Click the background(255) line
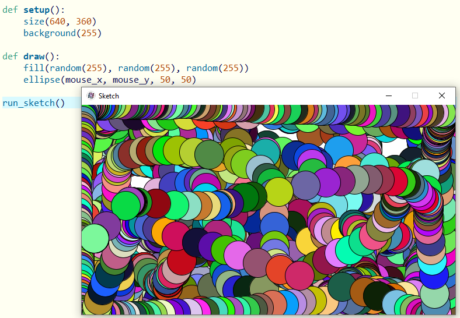This screenshot has width=460, height=318. [62, 33]
